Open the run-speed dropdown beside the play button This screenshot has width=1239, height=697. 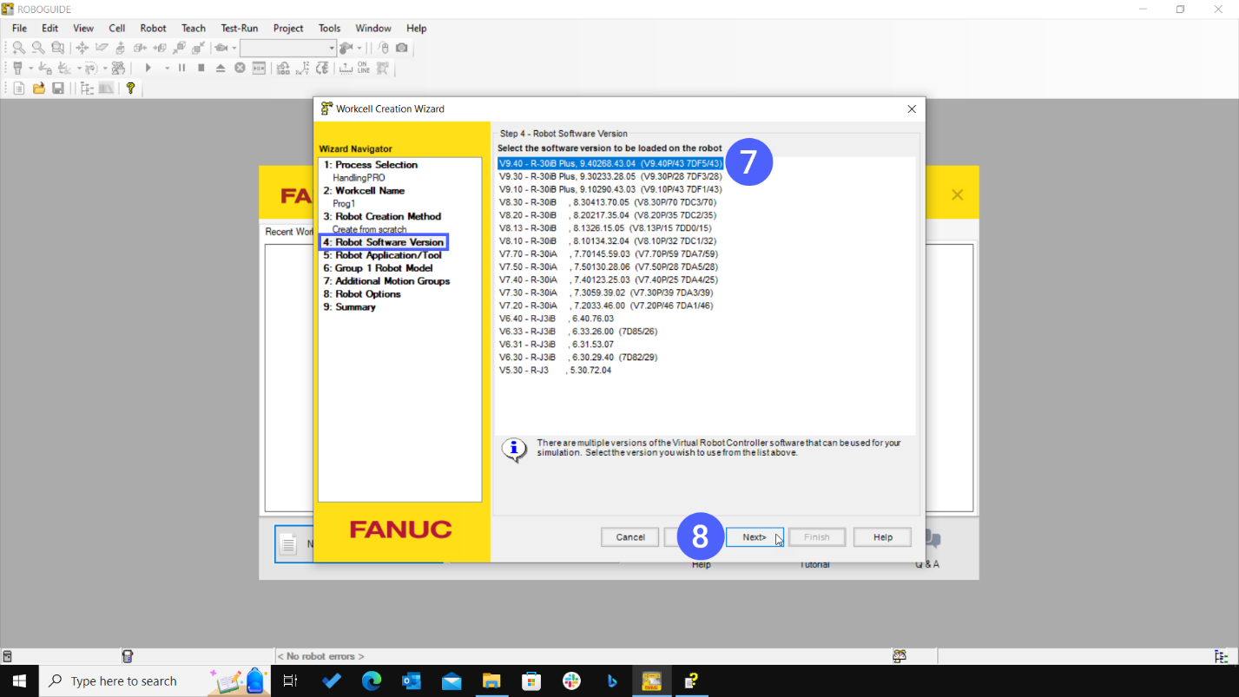coord(166,67)
